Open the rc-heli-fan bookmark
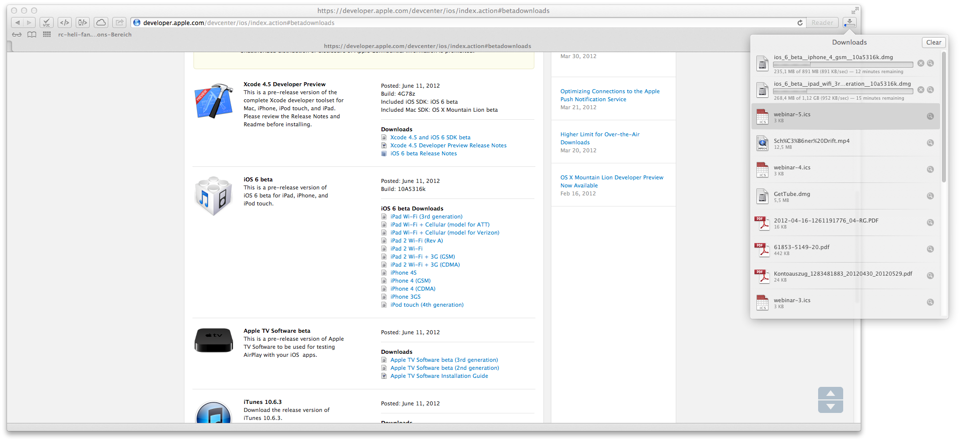 pos(95,35)
